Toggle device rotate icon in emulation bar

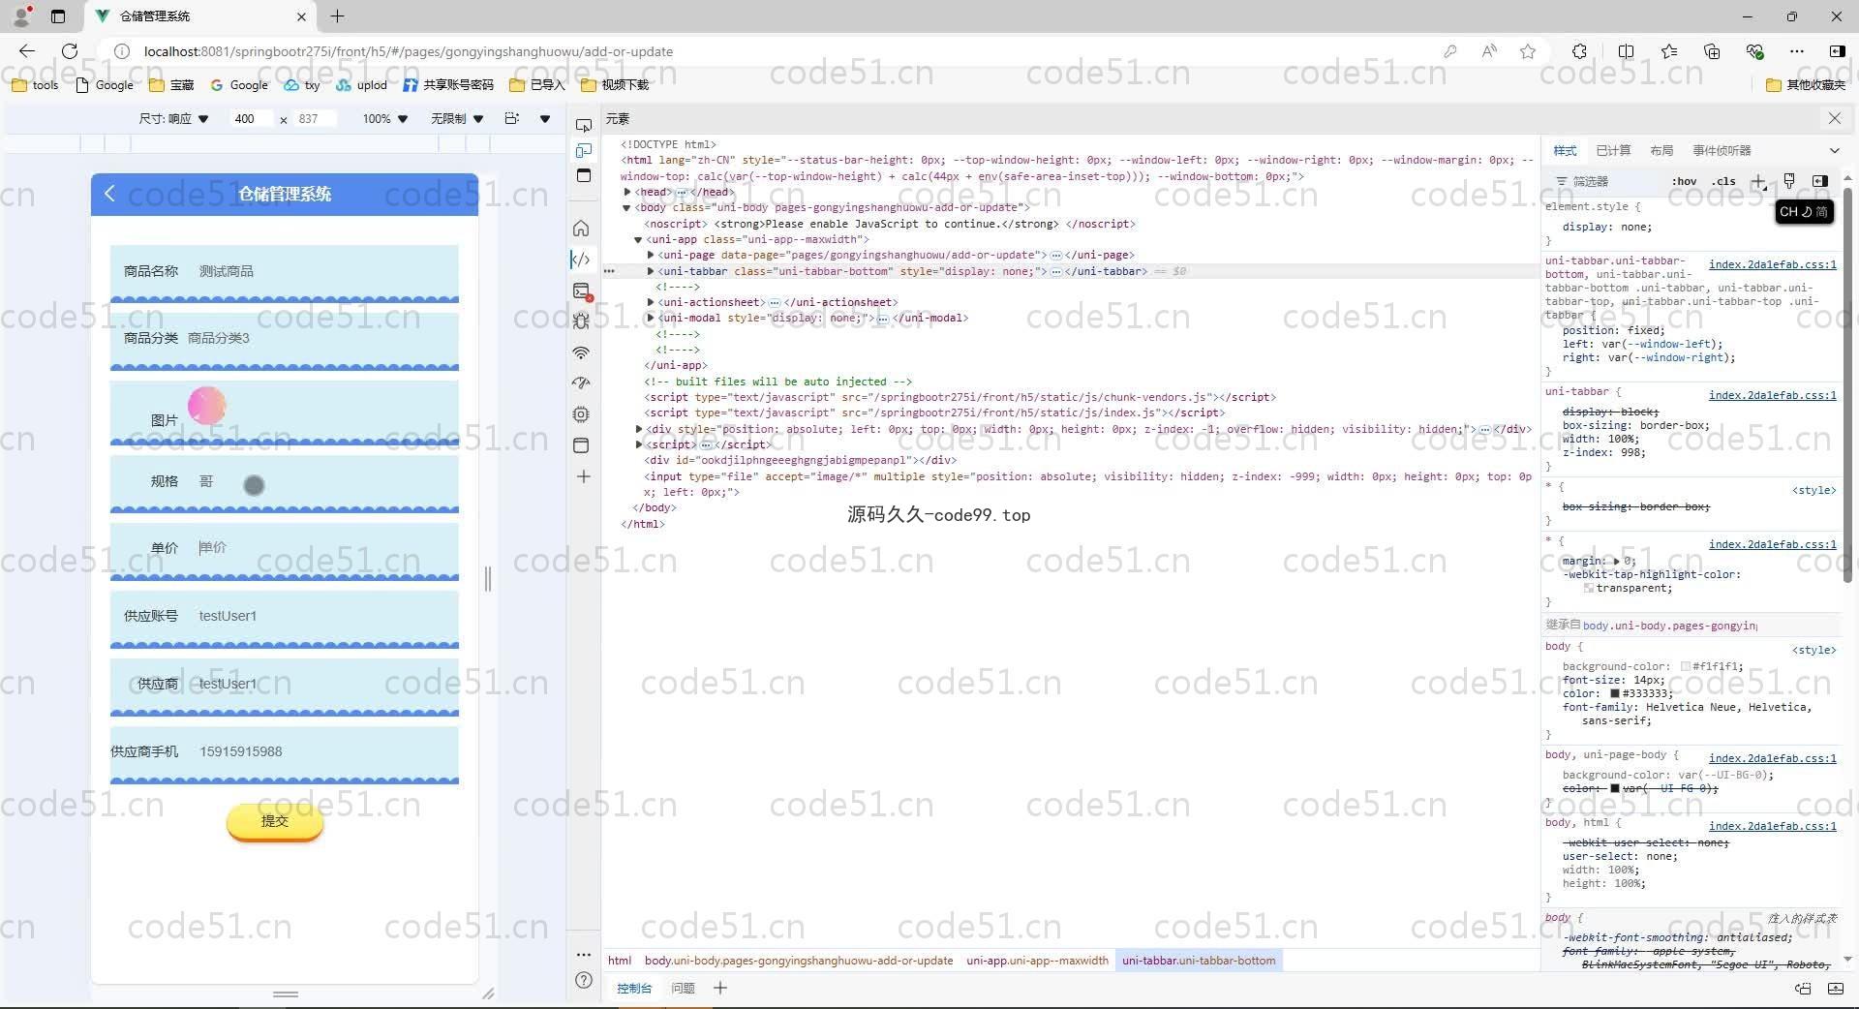[x=511, y=118]
